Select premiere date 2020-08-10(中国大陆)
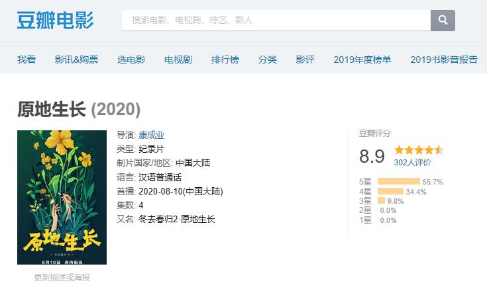 (x=181, y=191)
